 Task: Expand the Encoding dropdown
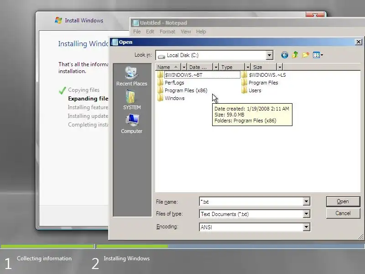click(x=306, y=227)
